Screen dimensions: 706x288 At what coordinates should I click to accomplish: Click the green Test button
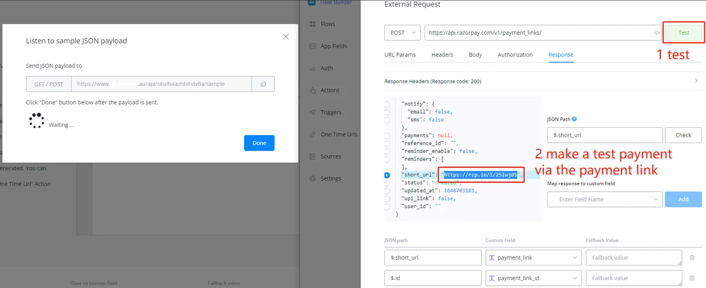tap(683, 33)
